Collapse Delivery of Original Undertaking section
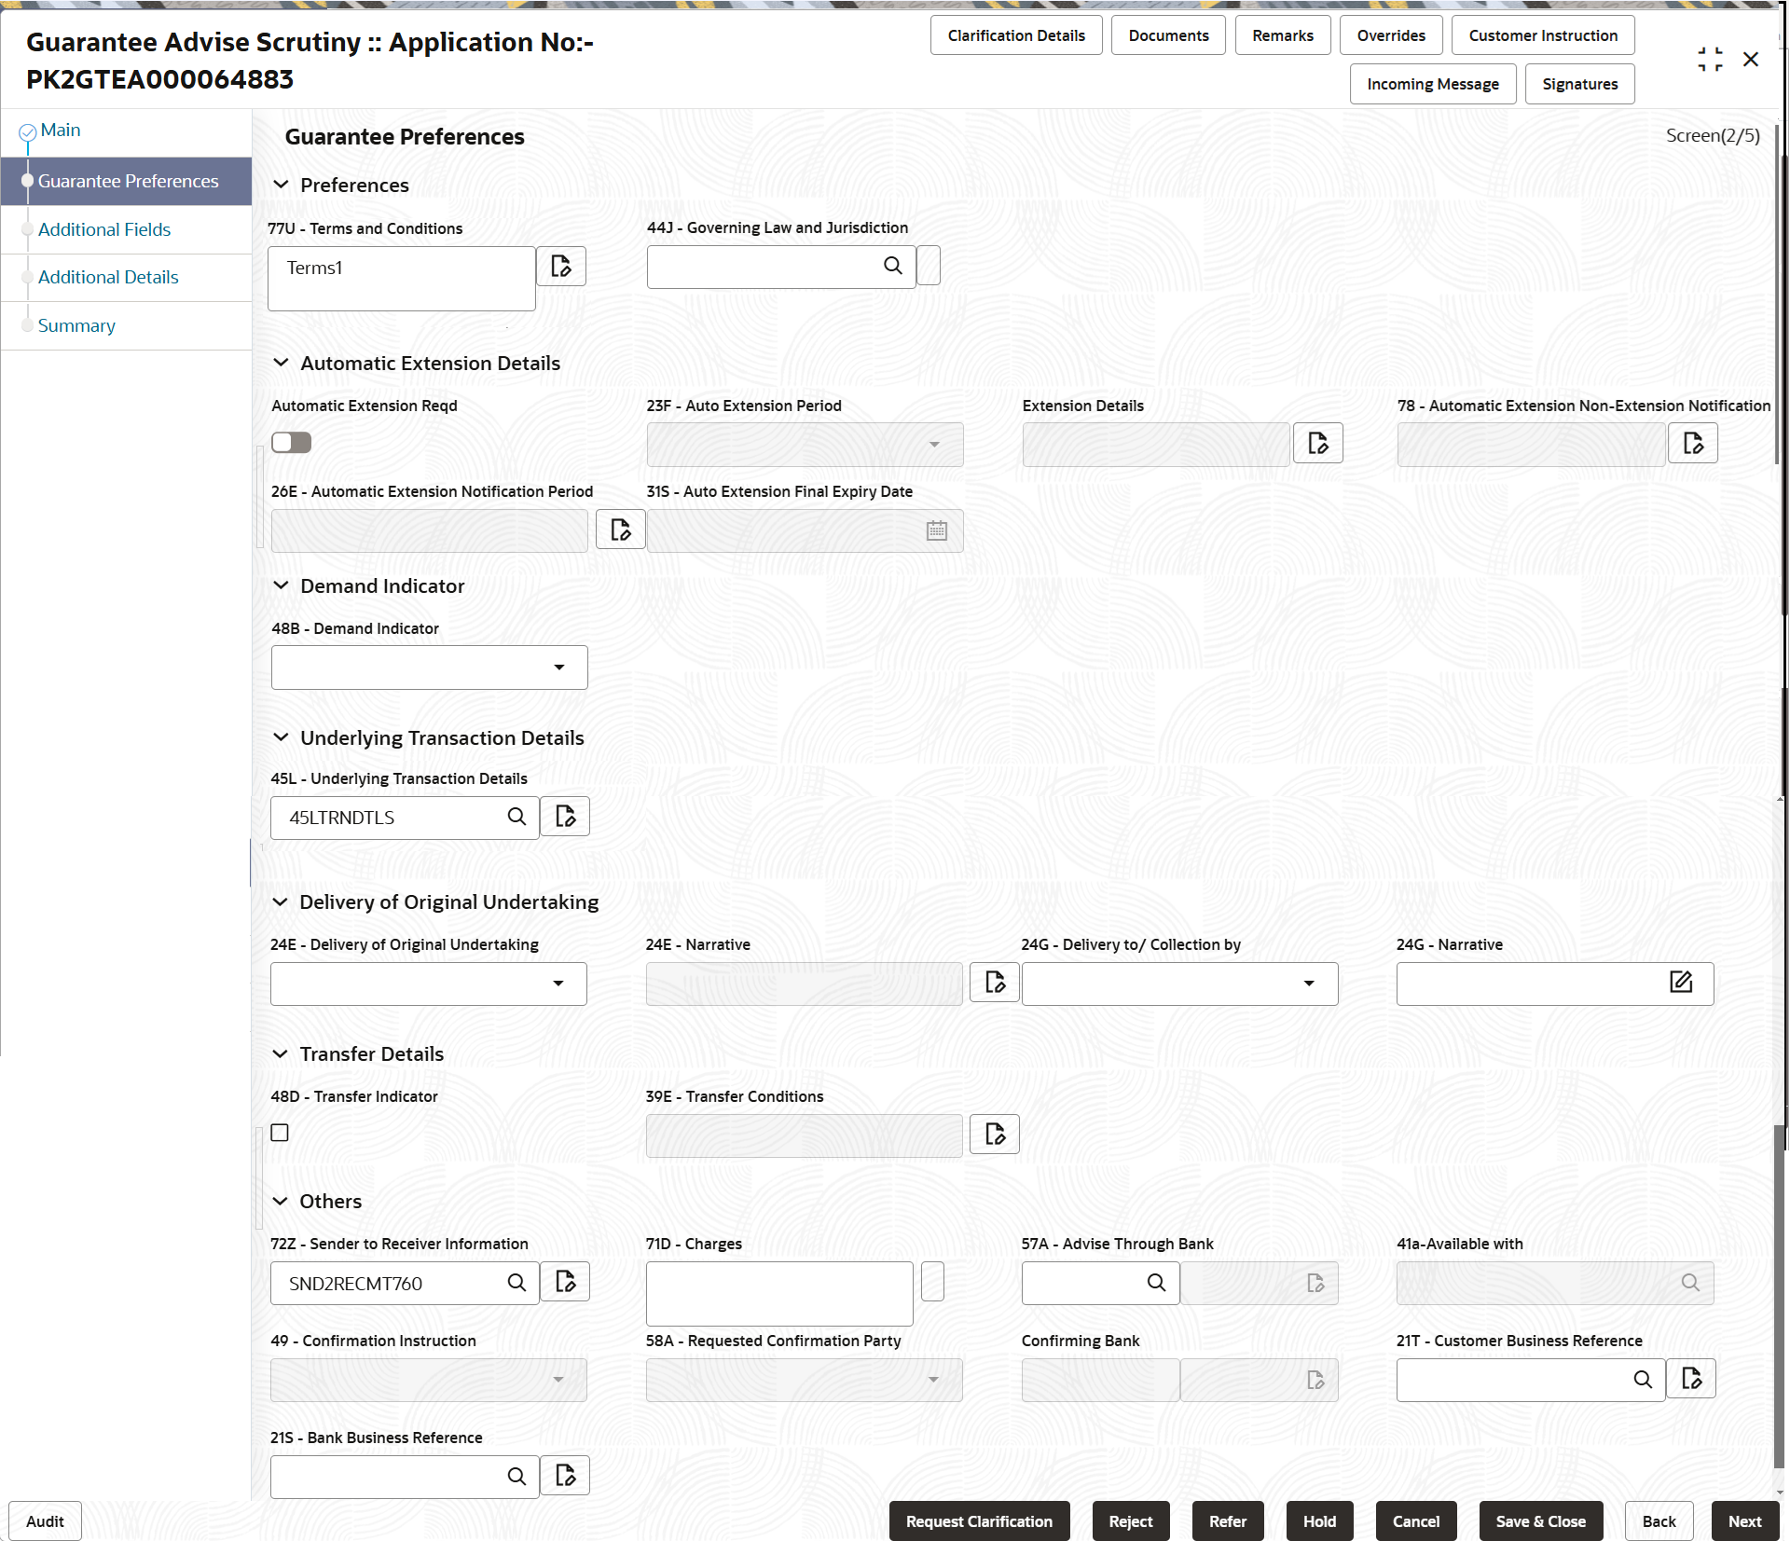Screen dimensions: 1790x1541 tap(280, 901)
